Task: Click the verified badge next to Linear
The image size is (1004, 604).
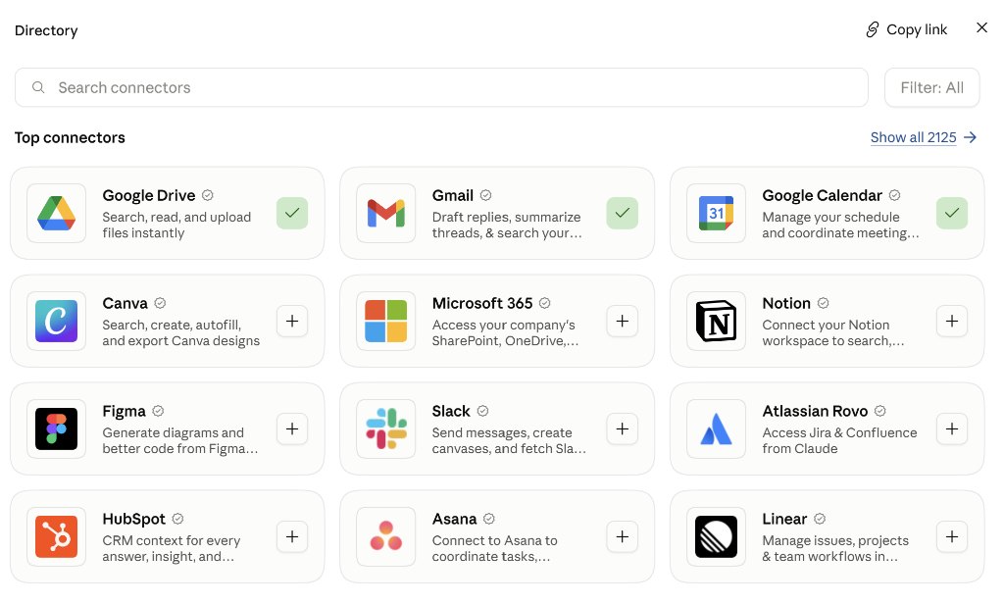Action: click(820, 519)
